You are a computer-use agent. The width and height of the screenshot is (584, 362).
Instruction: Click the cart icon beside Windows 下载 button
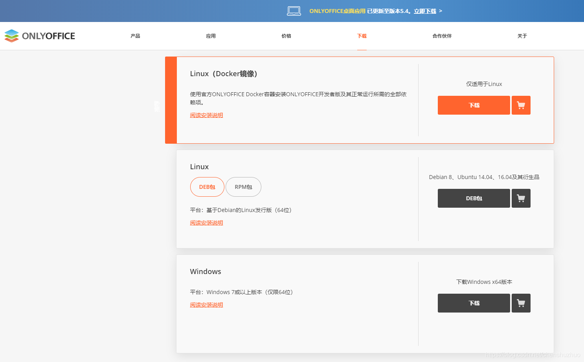[521, 303]
